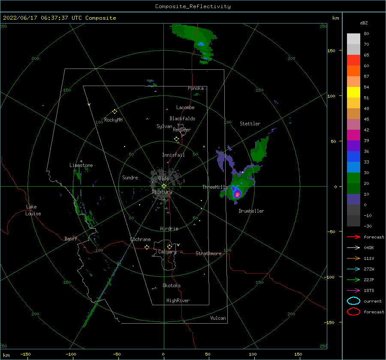Click the 150 tick label on the right axis
The height and width of the screenshot is (360, 386).
(331, 51)
